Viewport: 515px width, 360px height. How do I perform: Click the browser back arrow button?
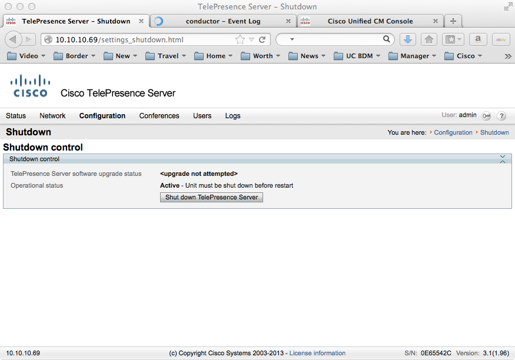(13, 39)
